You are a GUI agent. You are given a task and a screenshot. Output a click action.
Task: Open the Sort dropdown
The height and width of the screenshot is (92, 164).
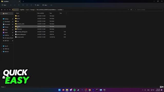tap(37, 5)
